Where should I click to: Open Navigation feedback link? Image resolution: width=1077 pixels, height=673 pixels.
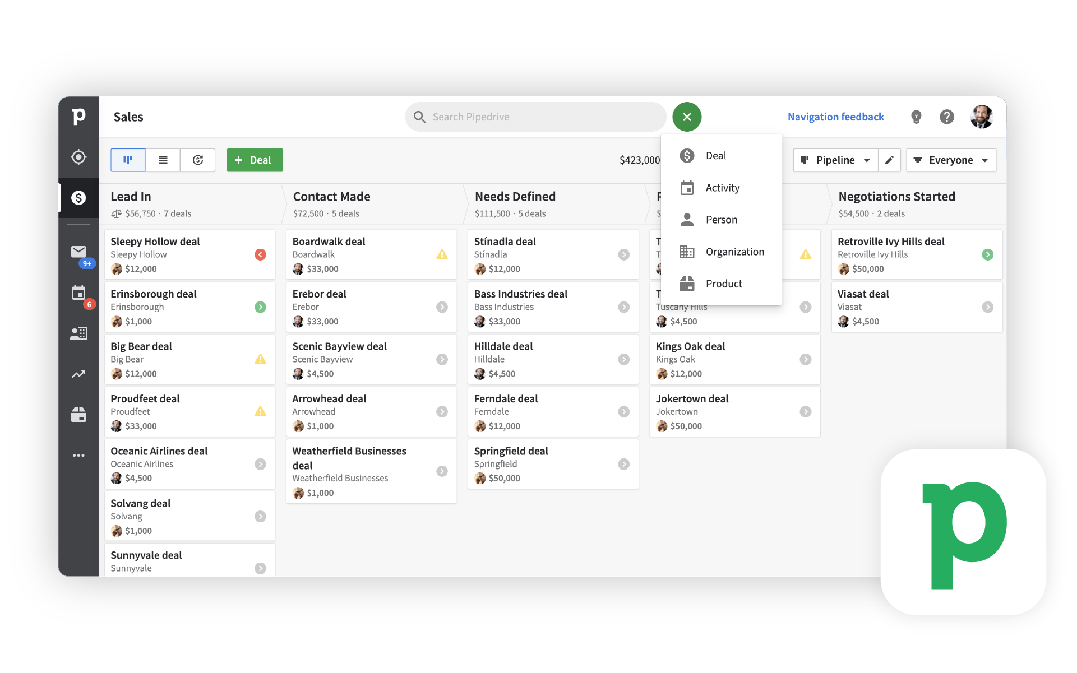point(835,117)
